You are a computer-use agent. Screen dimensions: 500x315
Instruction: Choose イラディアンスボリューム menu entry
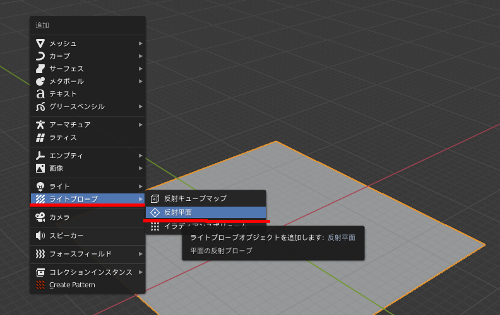tap(206, 226)
